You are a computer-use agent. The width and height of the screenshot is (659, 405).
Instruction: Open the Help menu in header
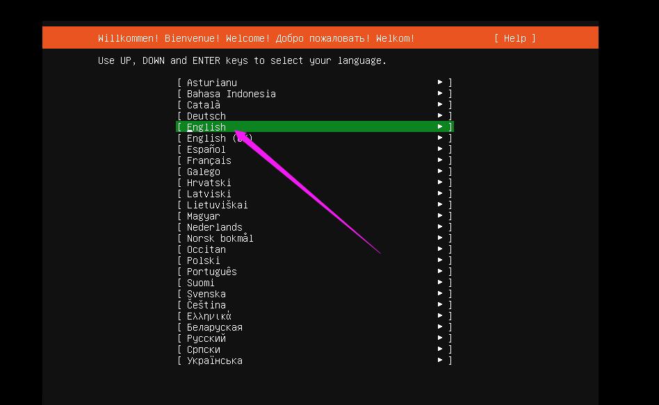tap(514, 38)
